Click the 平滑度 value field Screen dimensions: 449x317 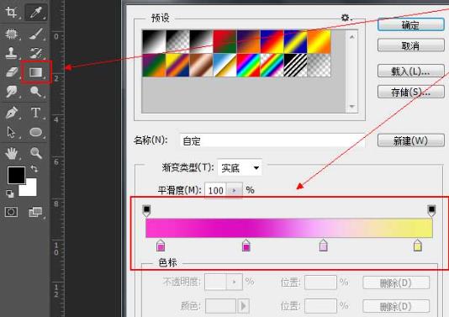point(216,190)
